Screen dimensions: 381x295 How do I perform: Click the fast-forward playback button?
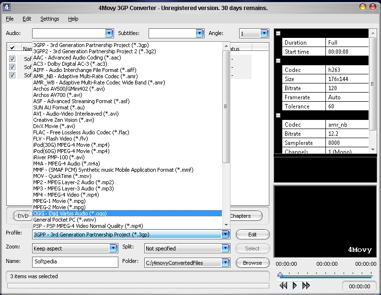(306, 285)
